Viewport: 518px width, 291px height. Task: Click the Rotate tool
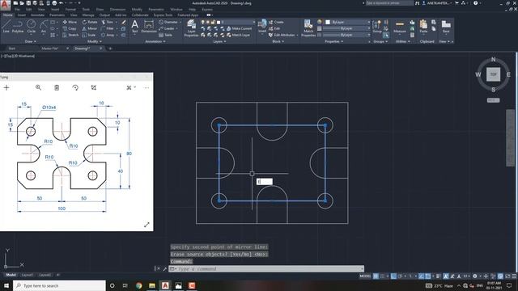tap(90, 22)
